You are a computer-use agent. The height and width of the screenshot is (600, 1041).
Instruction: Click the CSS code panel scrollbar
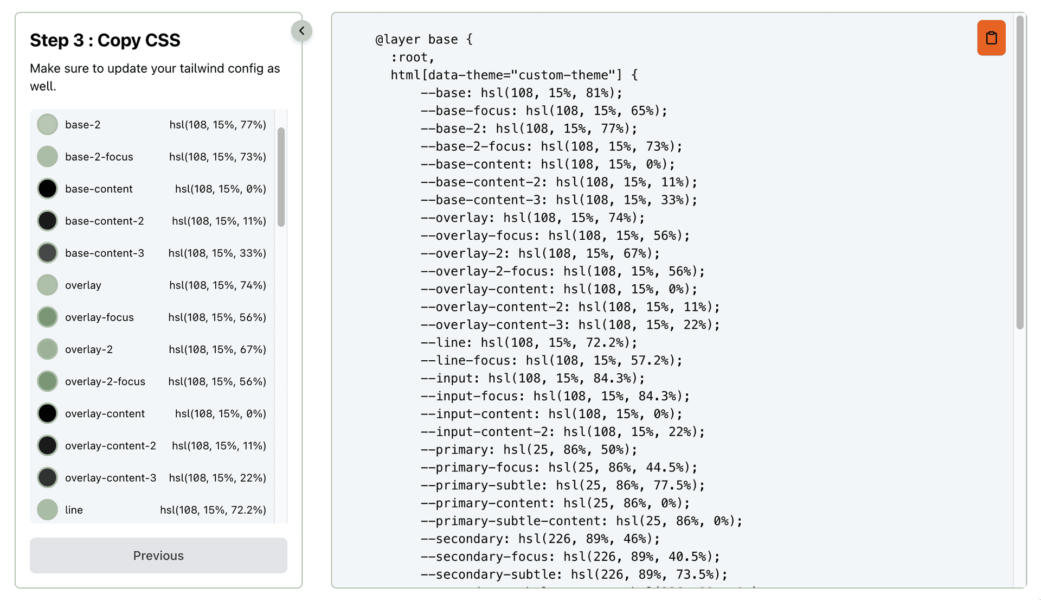pos(1019,173)
